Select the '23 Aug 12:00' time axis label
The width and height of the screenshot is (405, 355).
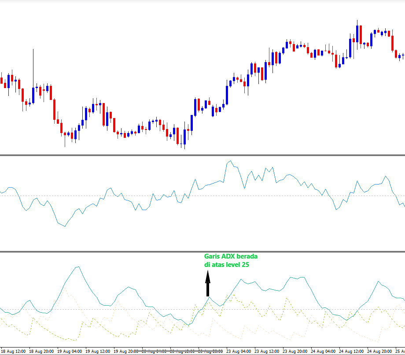coord(267,351)
